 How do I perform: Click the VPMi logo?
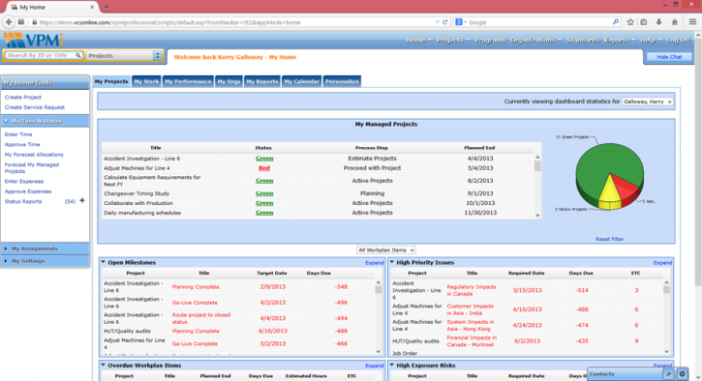point(34,41)
